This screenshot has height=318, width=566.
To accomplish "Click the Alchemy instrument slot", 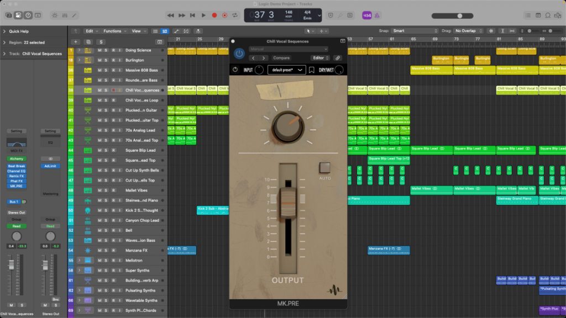I will (16, 158).
